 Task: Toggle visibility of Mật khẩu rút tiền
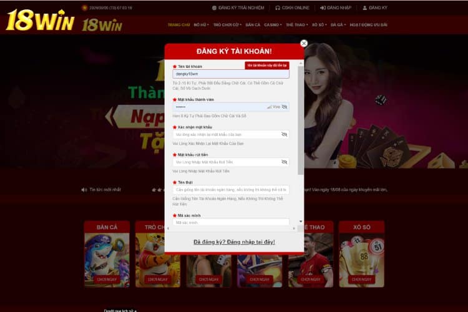click(284, 162)
